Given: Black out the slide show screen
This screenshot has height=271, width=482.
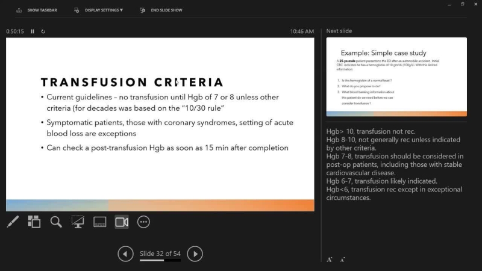Looking at the screenshot, I should [78, 222].
